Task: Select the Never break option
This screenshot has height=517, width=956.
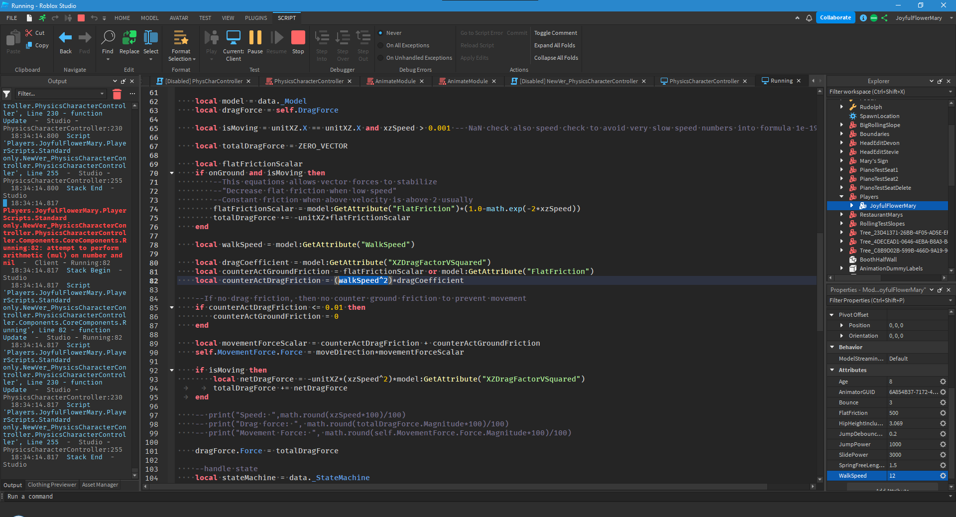Action: point(381,33)
